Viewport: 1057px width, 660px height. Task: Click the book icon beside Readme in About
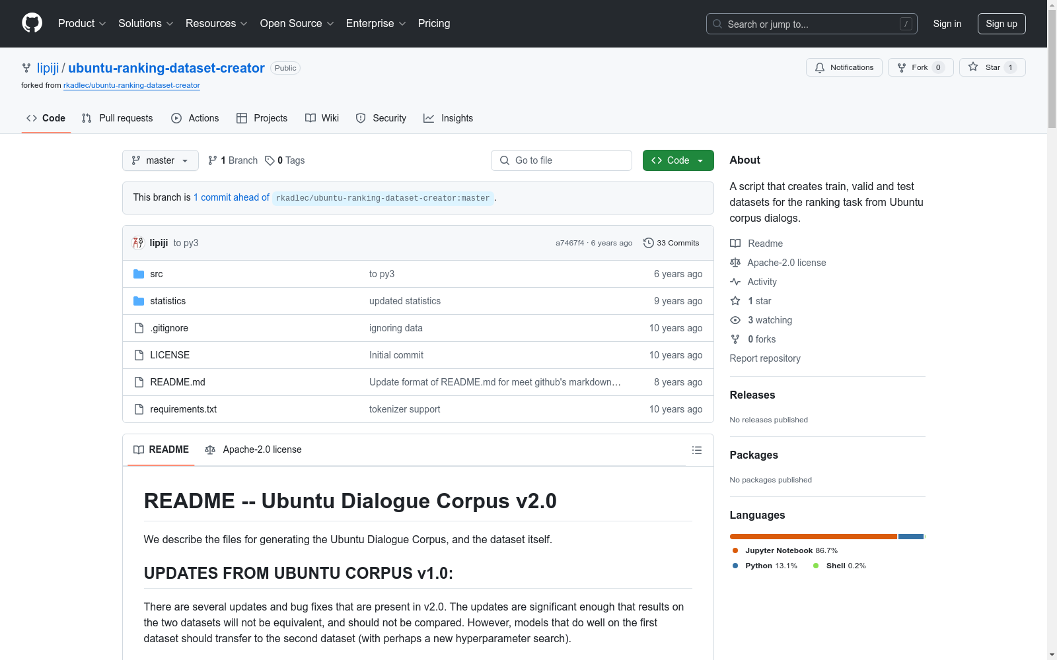point(735,244)
